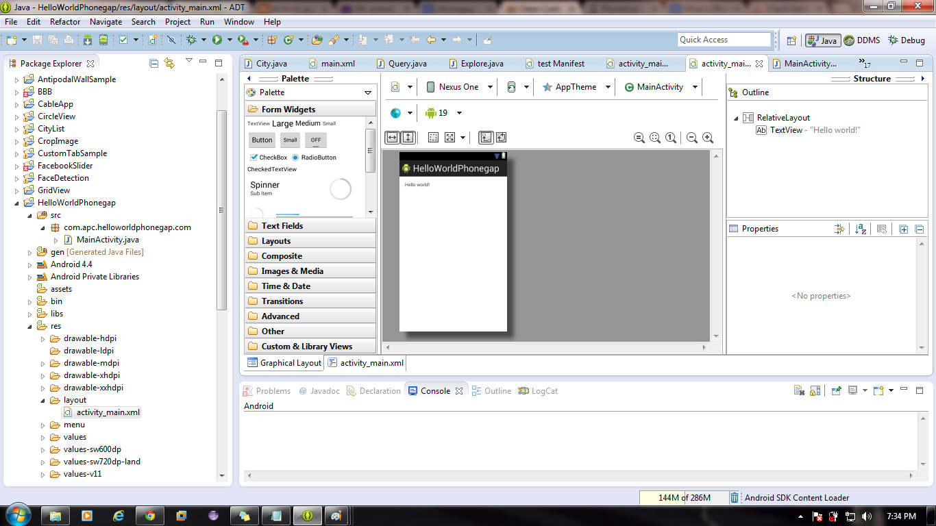The width and height of the screenshot is (936, 526).
Task: Sort properties alphabetically
Action: (x=861, y=229)
